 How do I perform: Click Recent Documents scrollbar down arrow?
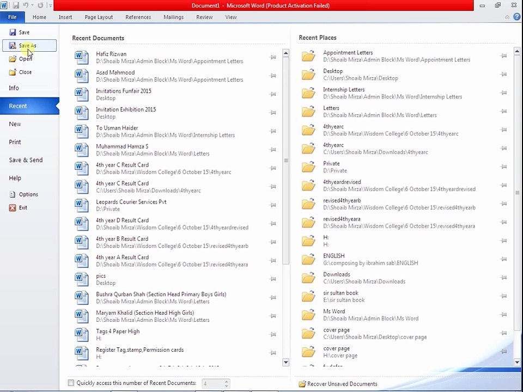click(286, 363)
